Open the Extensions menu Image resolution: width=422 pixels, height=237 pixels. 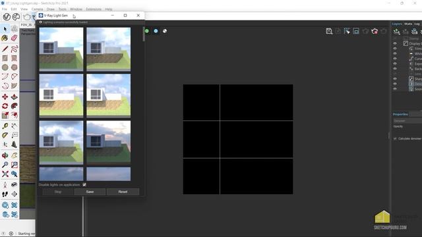pos(94,9)
